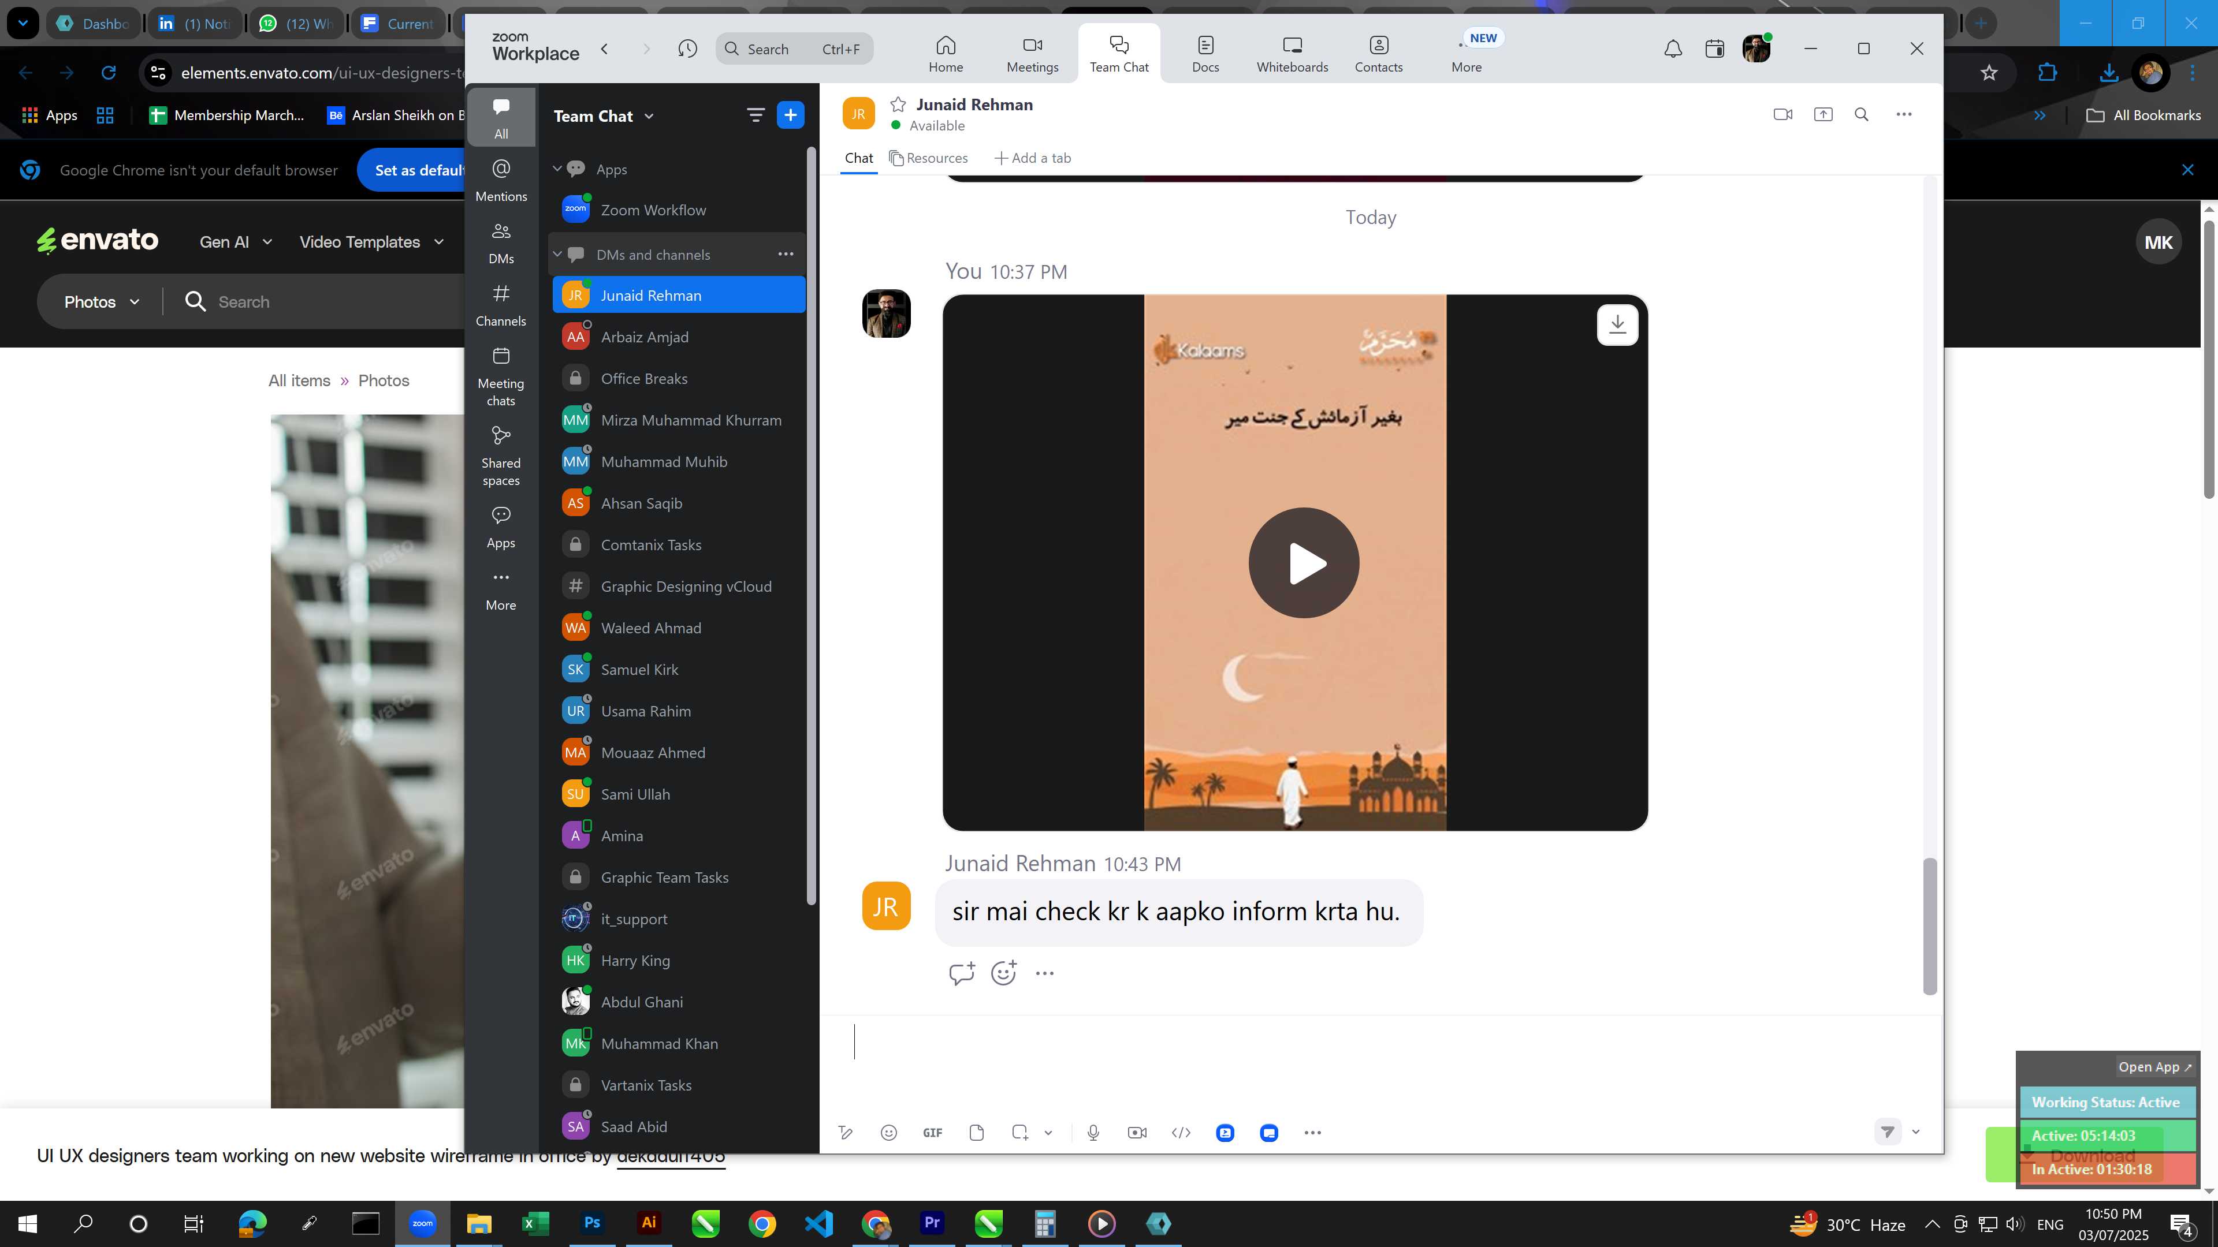The image size is (2218, 1247).
Task: Open Channels in Zoom sidebar
Action: 501,305
